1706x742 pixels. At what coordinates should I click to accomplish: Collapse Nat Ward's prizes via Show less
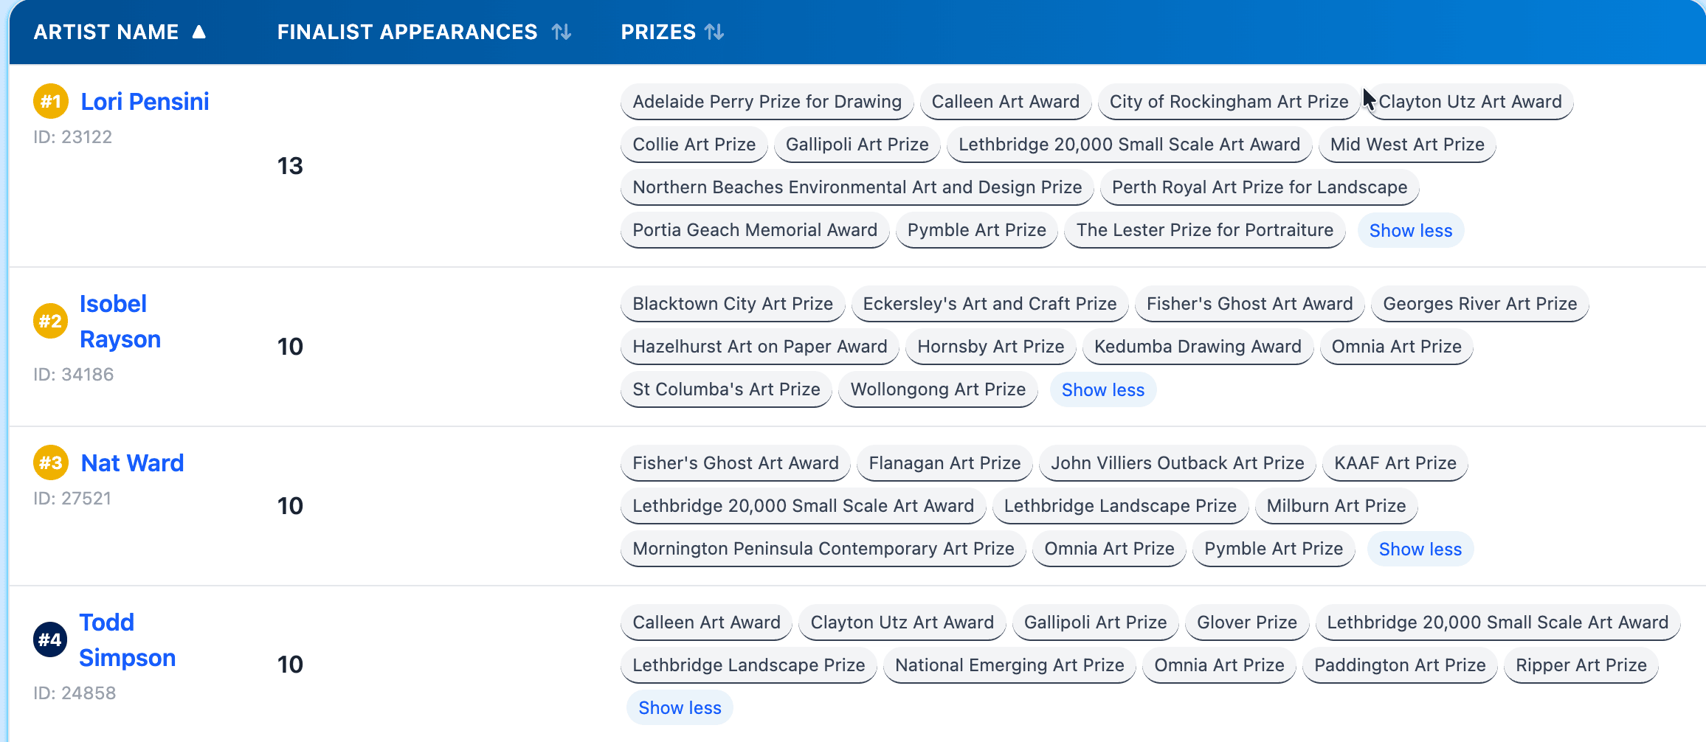[x=1420, y=549]
